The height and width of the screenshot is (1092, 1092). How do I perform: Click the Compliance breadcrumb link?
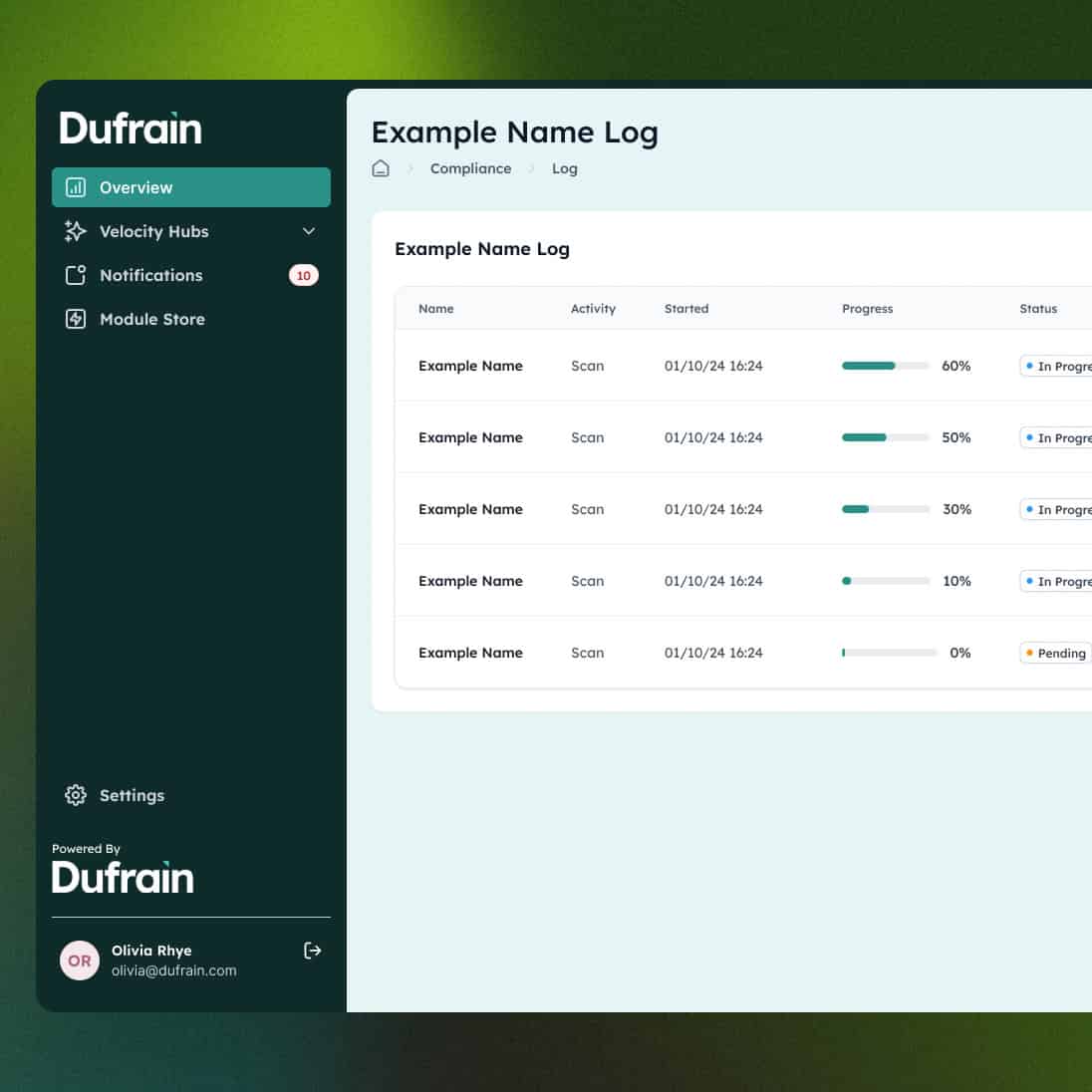[470, 168]
